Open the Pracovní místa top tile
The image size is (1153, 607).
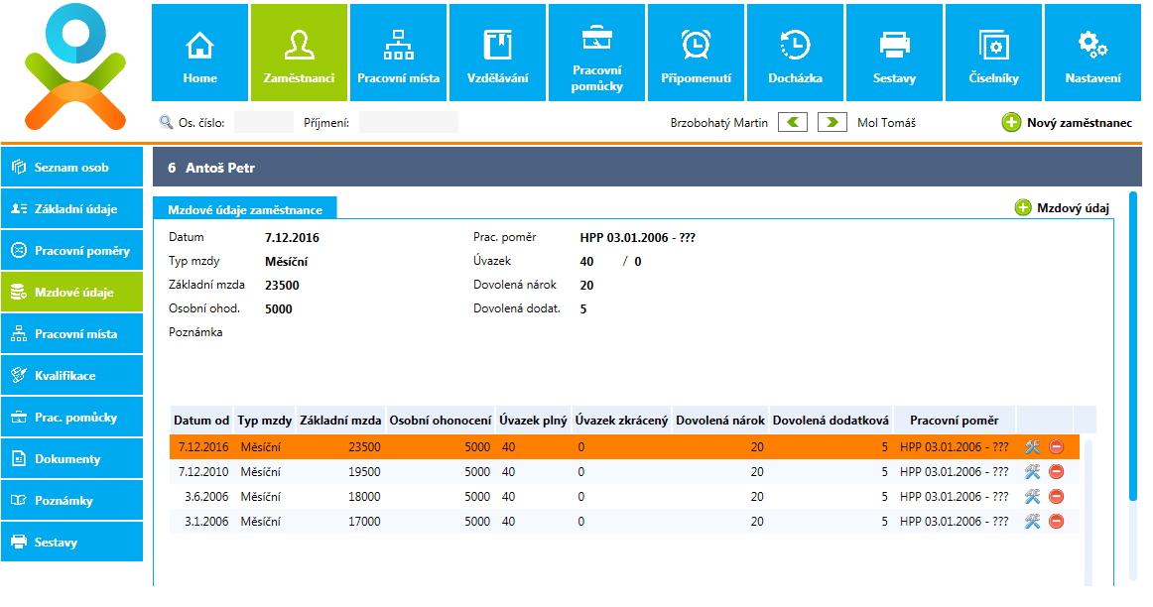(399, 53)
